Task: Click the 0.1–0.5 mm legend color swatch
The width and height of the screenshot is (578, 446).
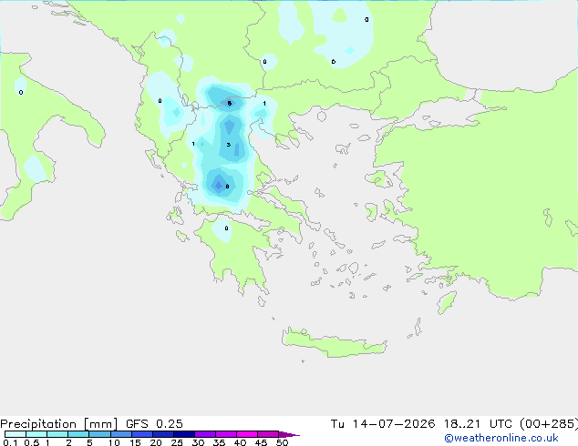Action: point(15,434)
